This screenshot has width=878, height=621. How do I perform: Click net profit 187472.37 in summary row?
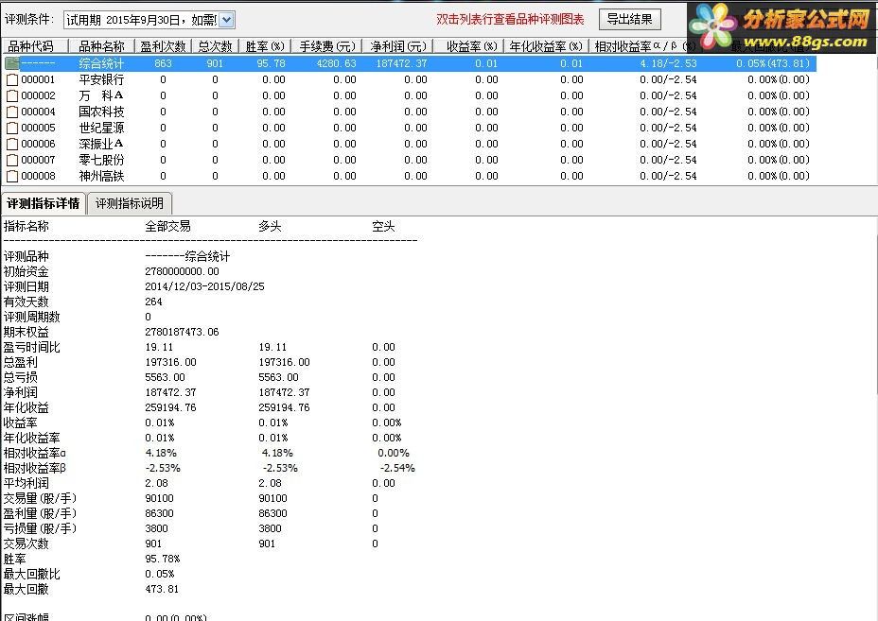click(x=401, y=63)
